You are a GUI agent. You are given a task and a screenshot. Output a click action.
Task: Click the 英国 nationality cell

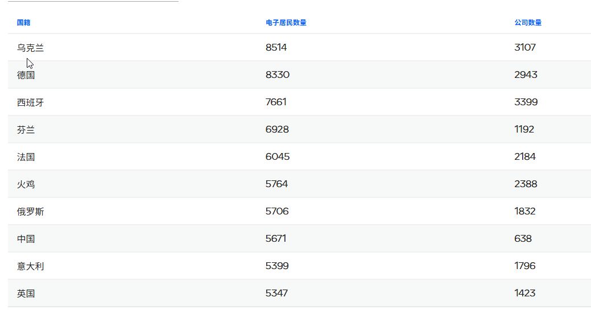[x=26, y=294]
